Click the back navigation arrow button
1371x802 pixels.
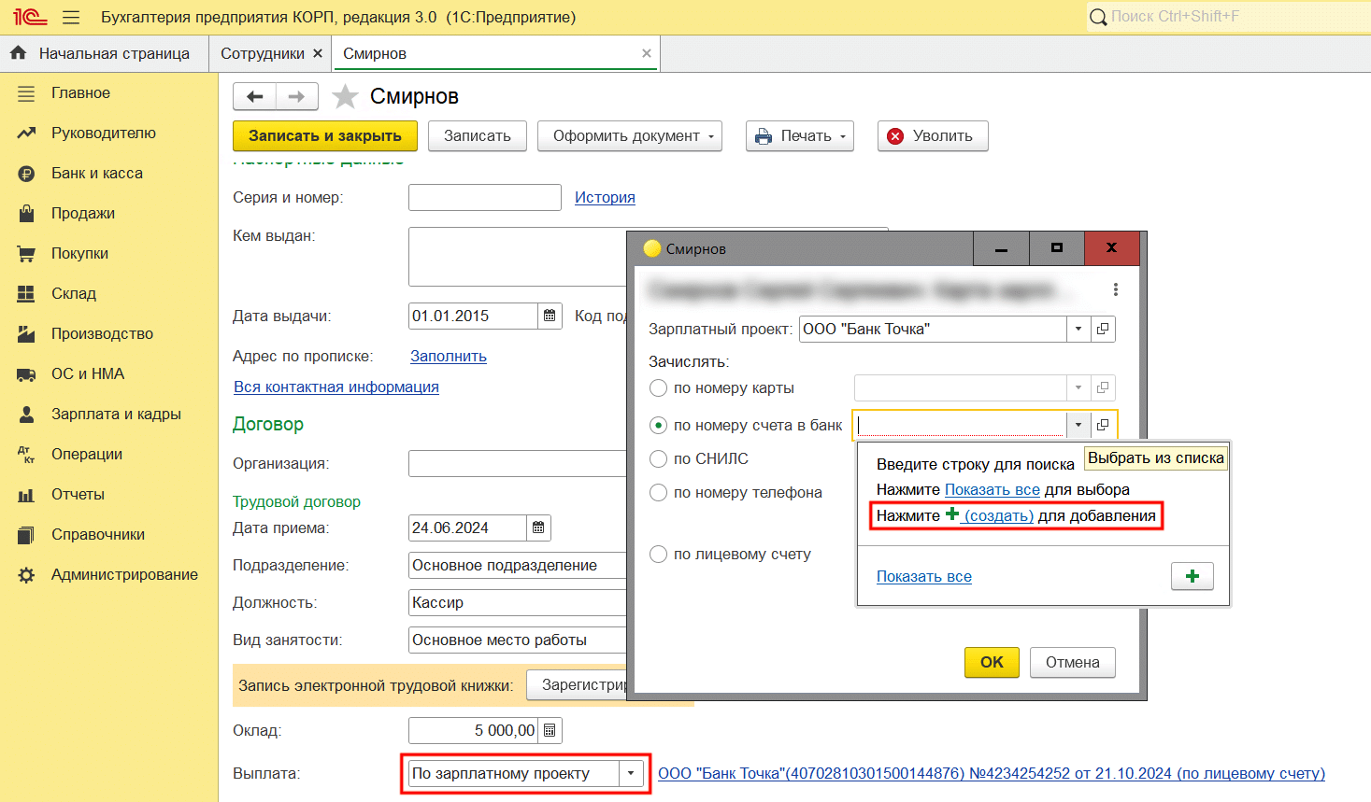click(254, 96)
